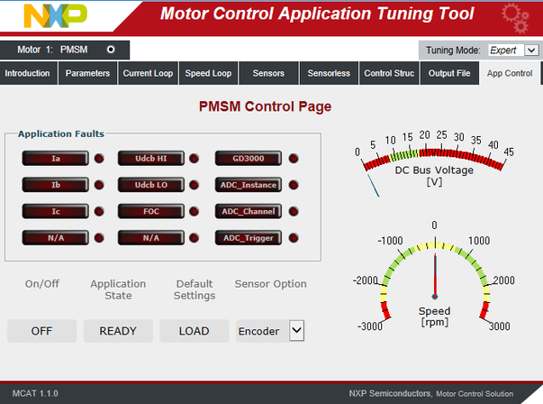Image resolution: width=543 pixels, height=404 pixels.
Task: Click the PMSM Control Page heading
Action: click(265, 106)
